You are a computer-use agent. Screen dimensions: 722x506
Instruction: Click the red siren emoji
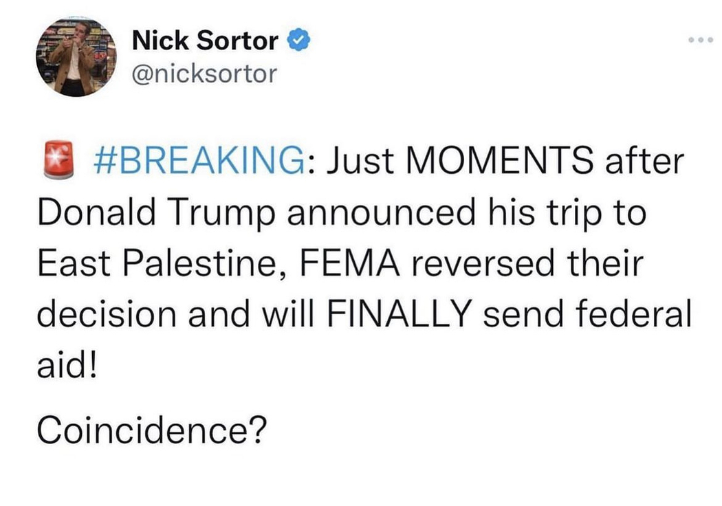click(58, 159)
